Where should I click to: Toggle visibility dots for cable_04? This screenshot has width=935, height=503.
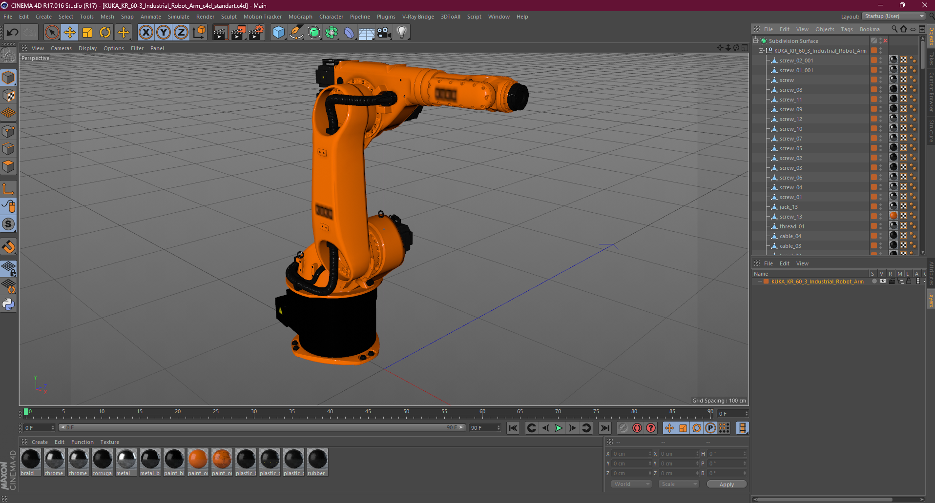coord(881,236)
